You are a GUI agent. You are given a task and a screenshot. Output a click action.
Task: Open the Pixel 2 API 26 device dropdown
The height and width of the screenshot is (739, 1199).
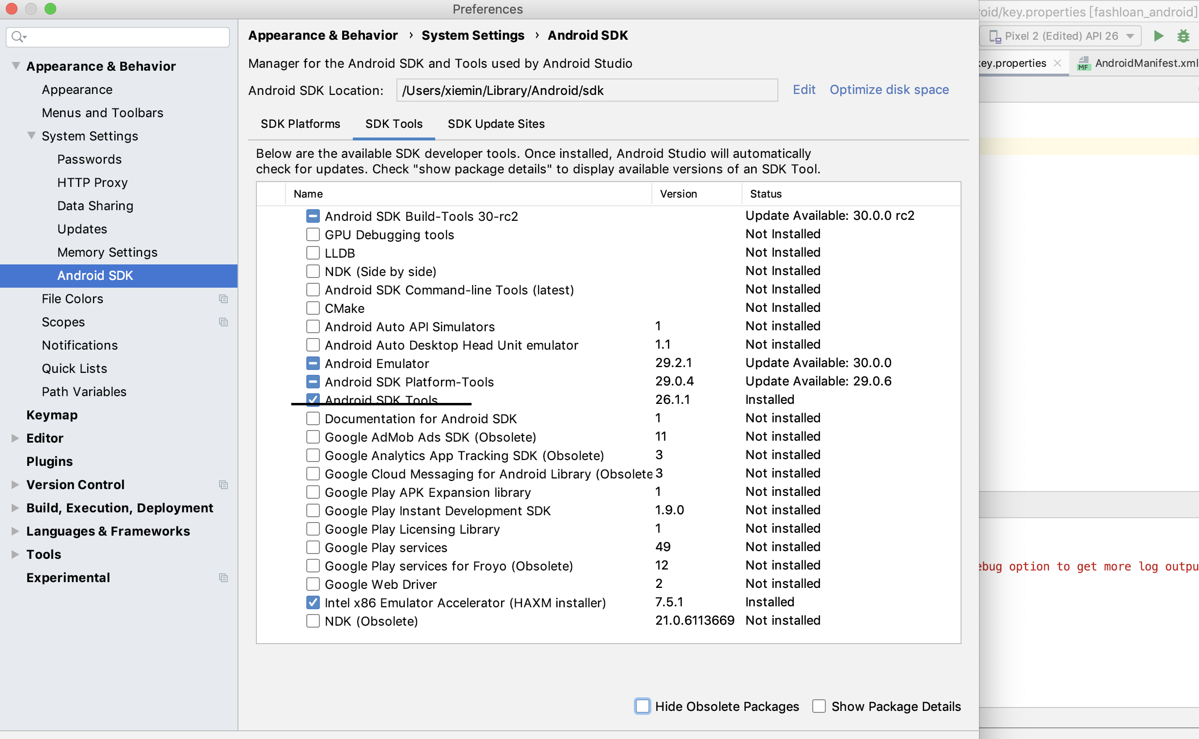1060,36
